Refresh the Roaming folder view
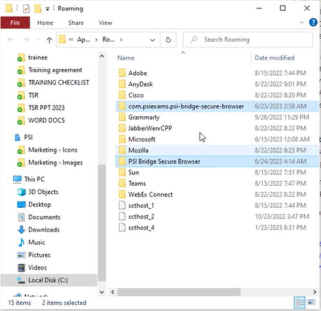The width and height of the screenshot is (321, 311). click(x=169, y=40)
